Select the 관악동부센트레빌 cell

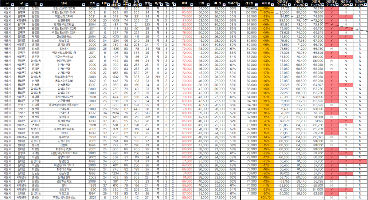click(x=64, y=25)
